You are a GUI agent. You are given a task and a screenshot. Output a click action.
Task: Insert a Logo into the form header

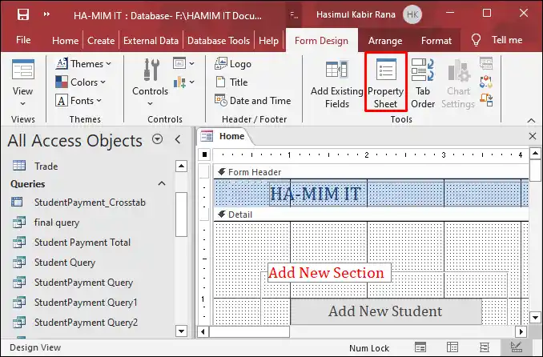pyautogui.click(x=233, y=64)
